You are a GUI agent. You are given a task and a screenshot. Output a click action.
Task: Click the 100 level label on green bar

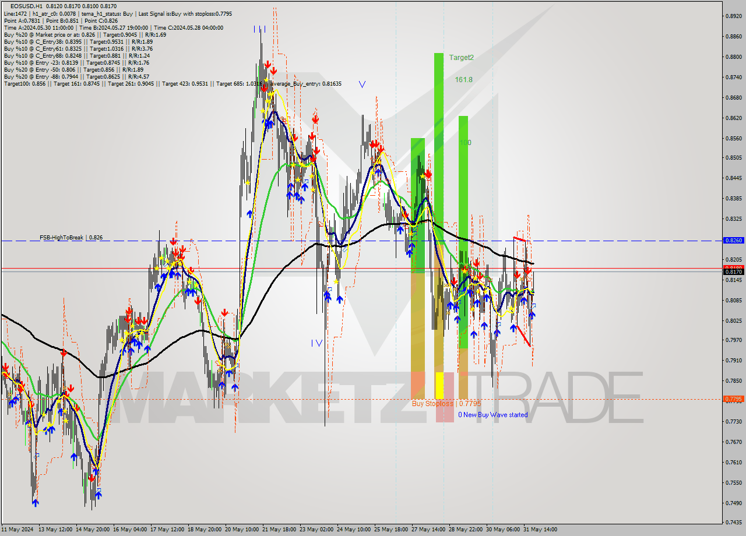[465, 143]
